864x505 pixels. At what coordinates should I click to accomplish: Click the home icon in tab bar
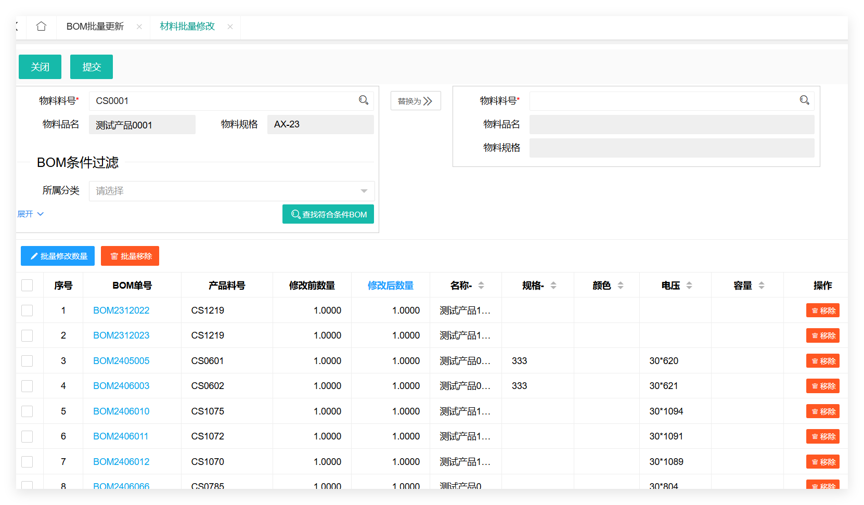[41, 27]
